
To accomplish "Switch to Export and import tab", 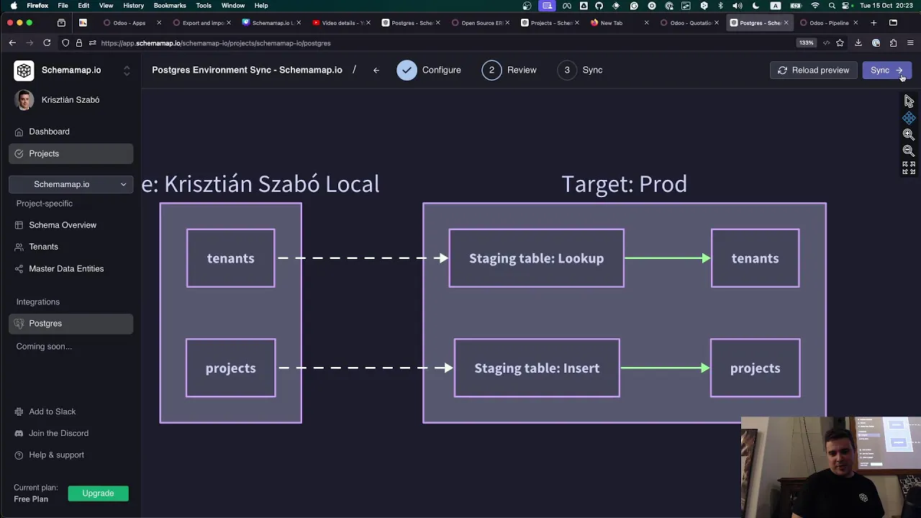I will 201,23.
